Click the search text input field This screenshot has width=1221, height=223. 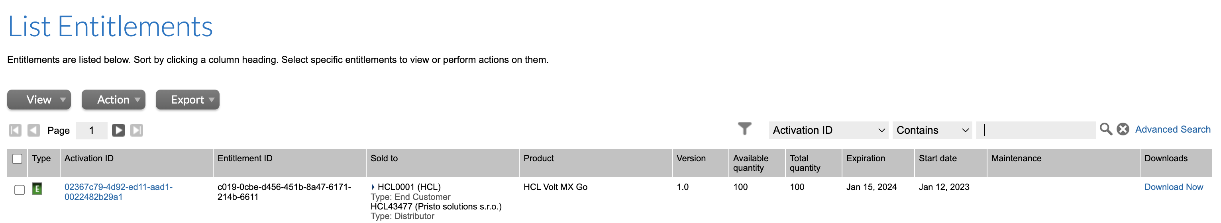tap(1036, 130)
